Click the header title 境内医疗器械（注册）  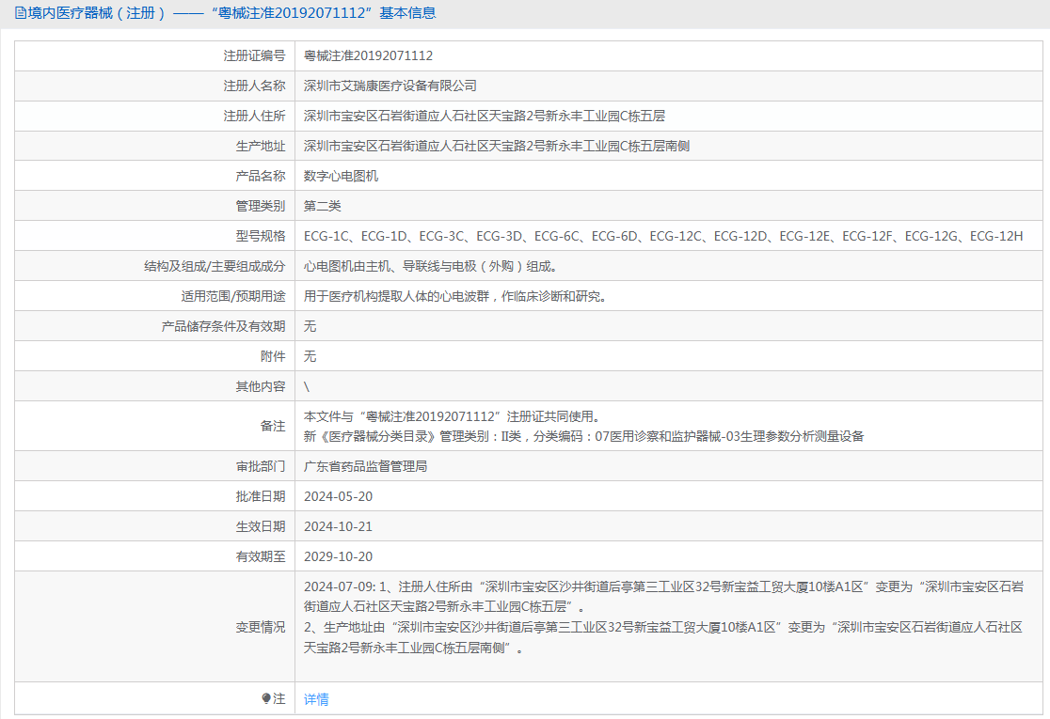pos(97,13)
